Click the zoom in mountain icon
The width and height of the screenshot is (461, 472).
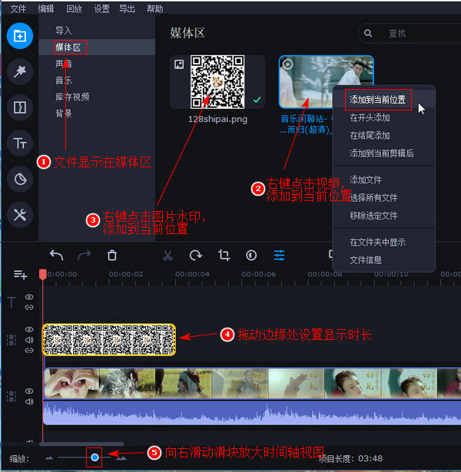[121, 458]
